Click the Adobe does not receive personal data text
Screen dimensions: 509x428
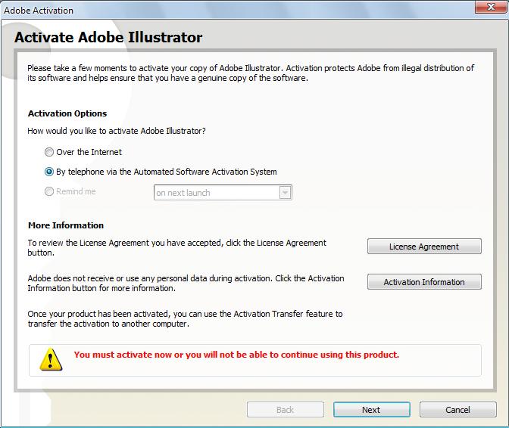click(x=186, y=283)
